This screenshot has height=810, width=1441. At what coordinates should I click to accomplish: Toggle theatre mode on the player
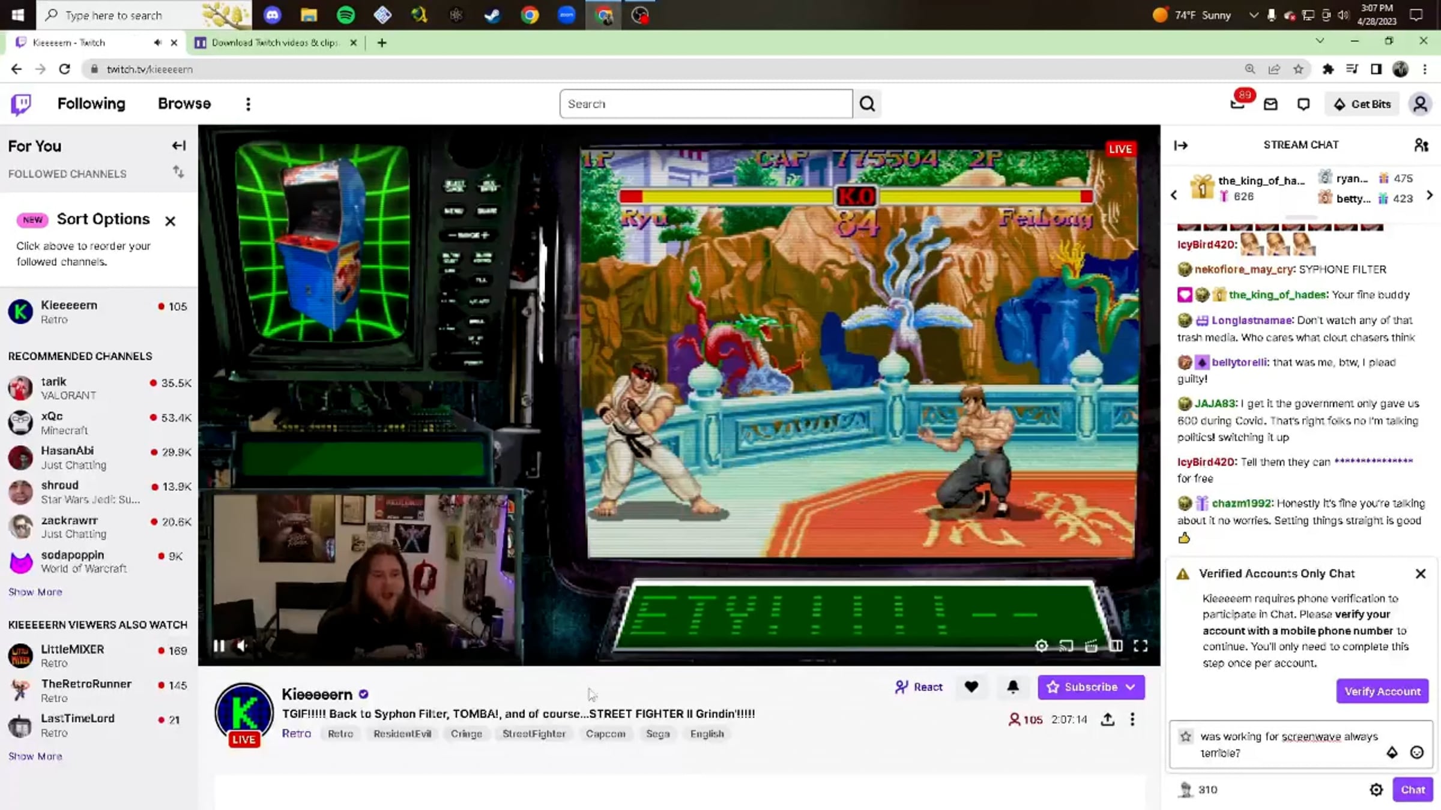pyautogui.click(x=1116, y=646)
